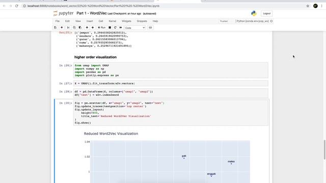Click the 'males' data point in plot

(231, 164)
